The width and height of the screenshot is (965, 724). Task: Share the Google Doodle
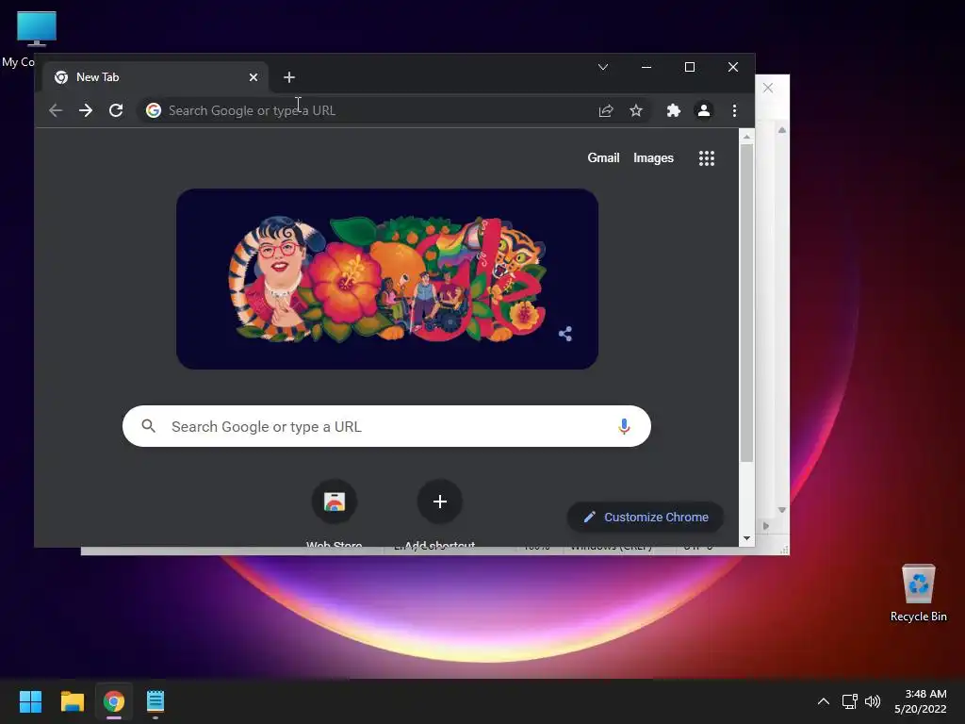coord(565,334)
